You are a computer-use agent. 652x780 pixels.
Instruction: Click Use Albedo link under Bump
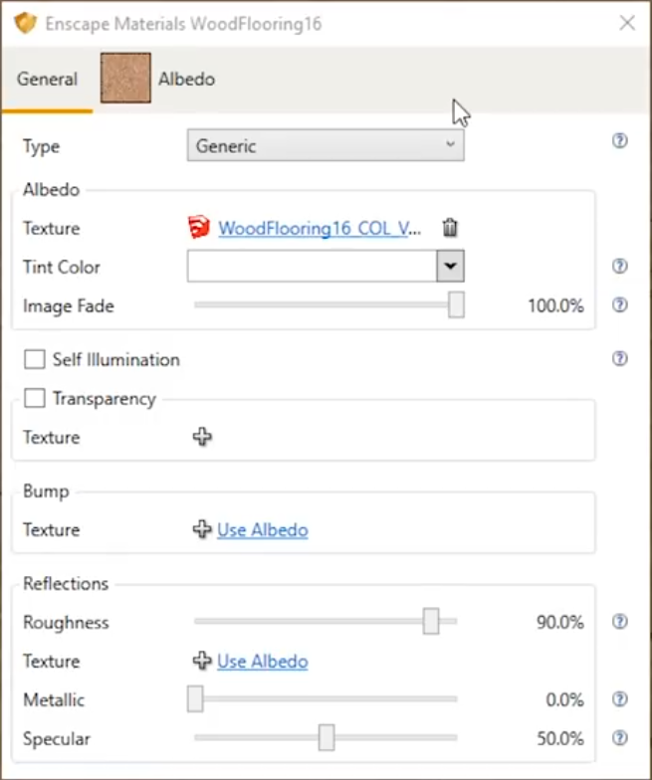263,530
